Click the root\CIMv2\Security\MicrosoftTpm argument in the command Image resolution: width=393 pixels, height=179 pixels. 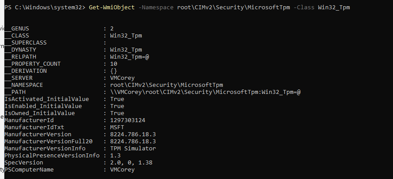coord(234,7)
